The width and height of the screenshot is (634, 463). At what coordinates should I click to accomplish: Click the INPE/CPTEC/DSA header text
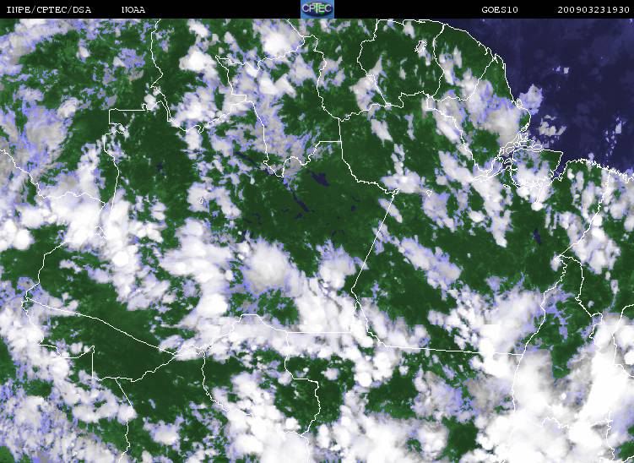click(49, 9)
